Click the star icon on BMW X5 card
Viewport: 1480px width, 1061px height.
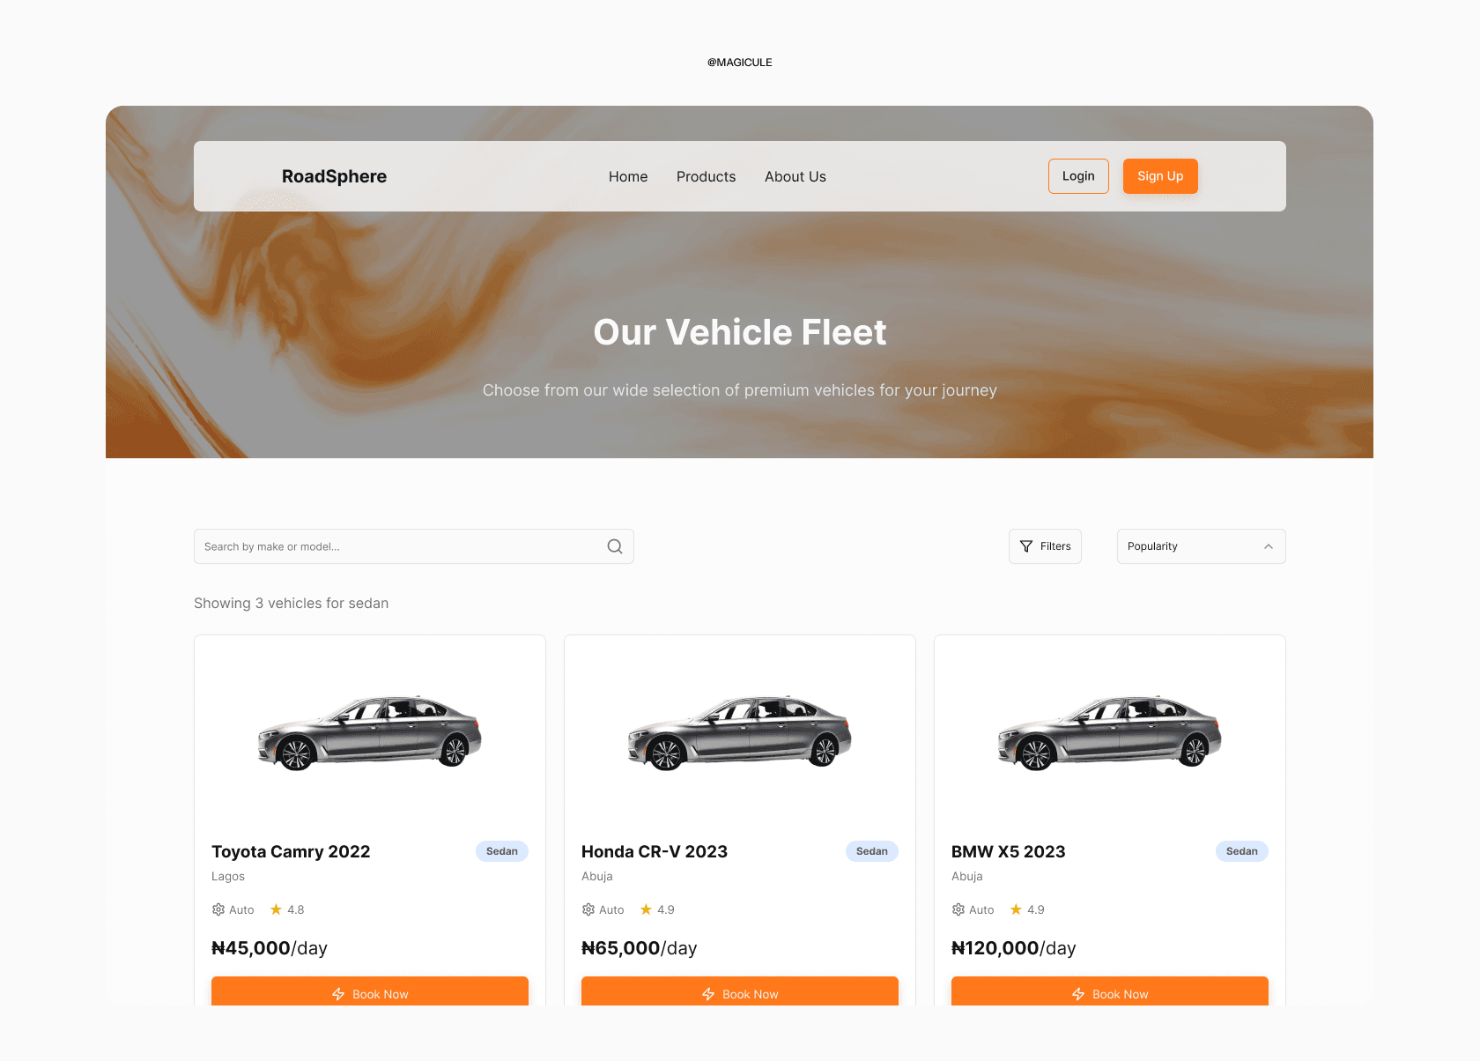[1016, 909]
